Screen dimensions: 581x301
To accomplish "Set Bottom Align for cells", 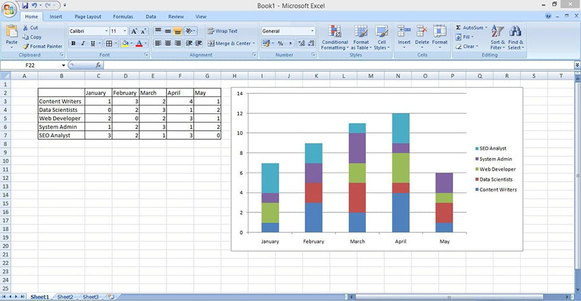I will [x=177, y=31].
